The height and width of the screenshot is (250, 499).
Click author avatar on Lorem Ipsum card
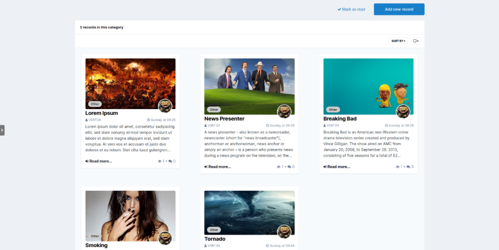(165, 106)
